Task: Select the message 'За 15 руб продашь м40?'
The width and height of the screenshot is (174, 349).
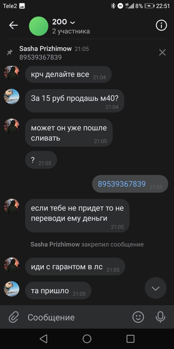Action: 74,101
